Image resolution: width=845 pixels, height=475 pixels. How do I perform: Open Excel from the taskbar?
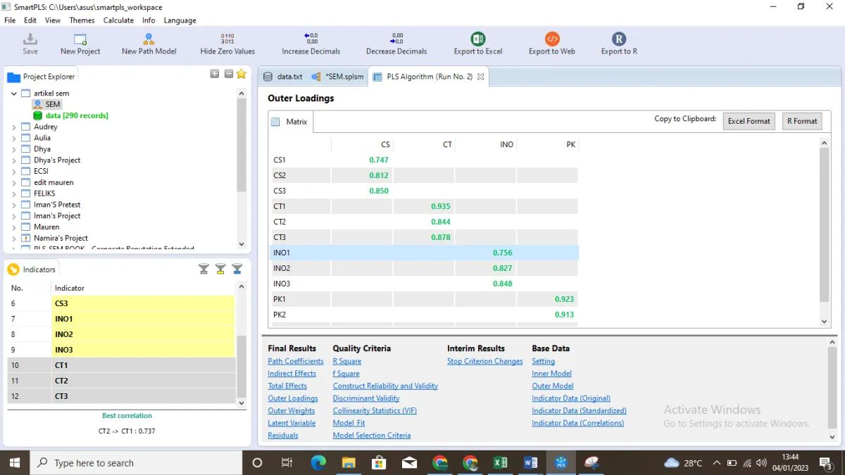(x=501, y=462)
